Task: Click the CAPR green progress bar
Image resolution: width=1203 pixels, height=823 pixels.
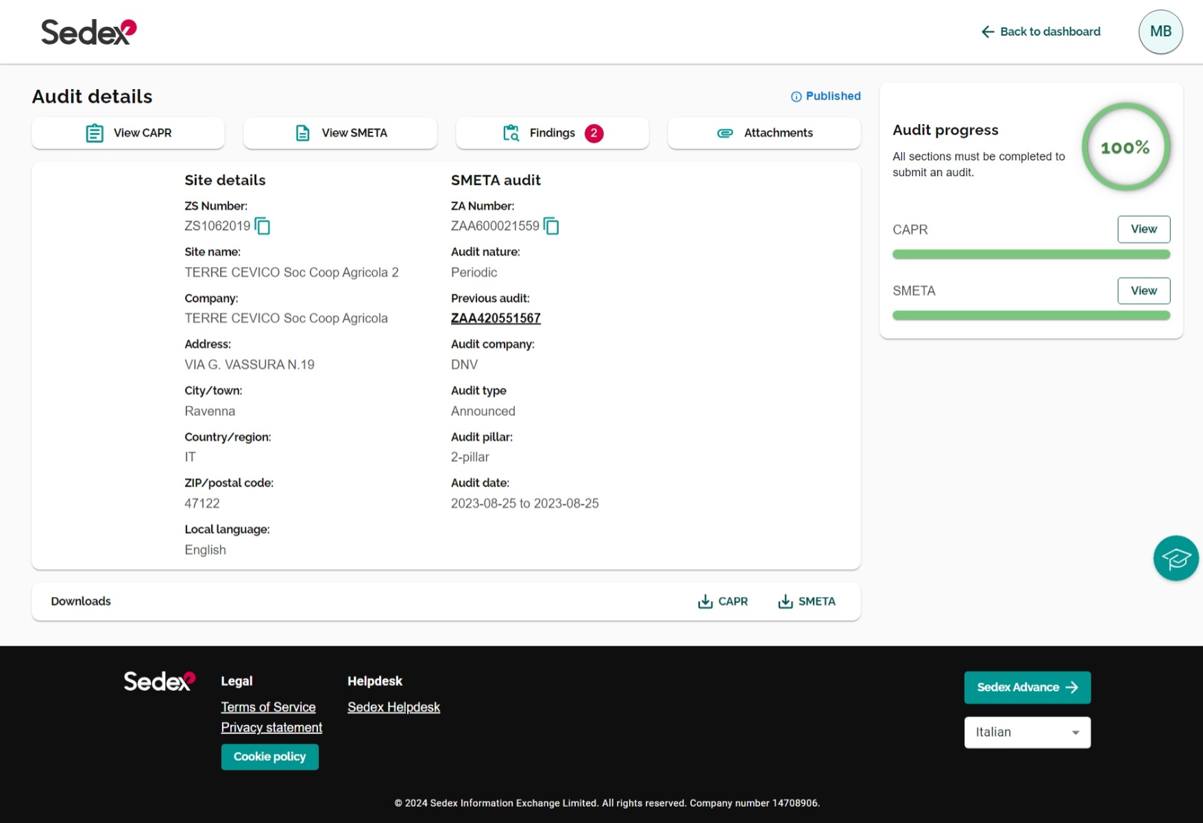Action: click(x=1031, y=255)
